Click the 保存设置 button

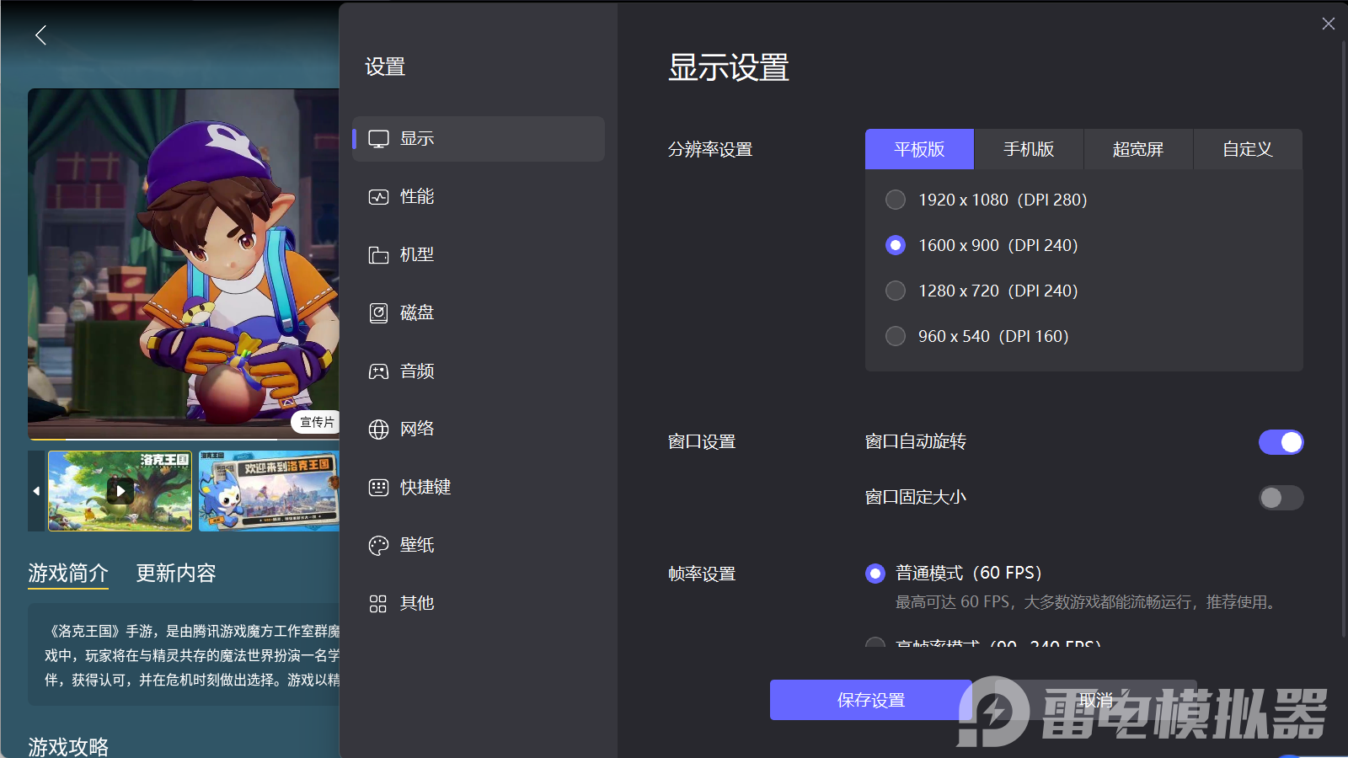click(871, 700)
